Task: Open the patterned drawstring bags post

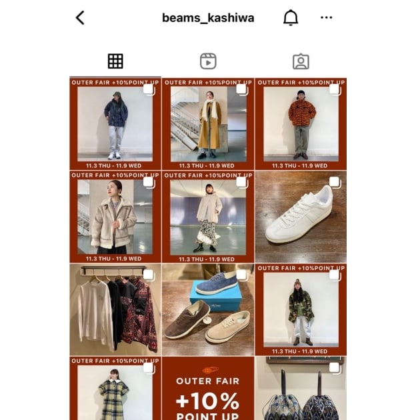Action: coord(301,388)
